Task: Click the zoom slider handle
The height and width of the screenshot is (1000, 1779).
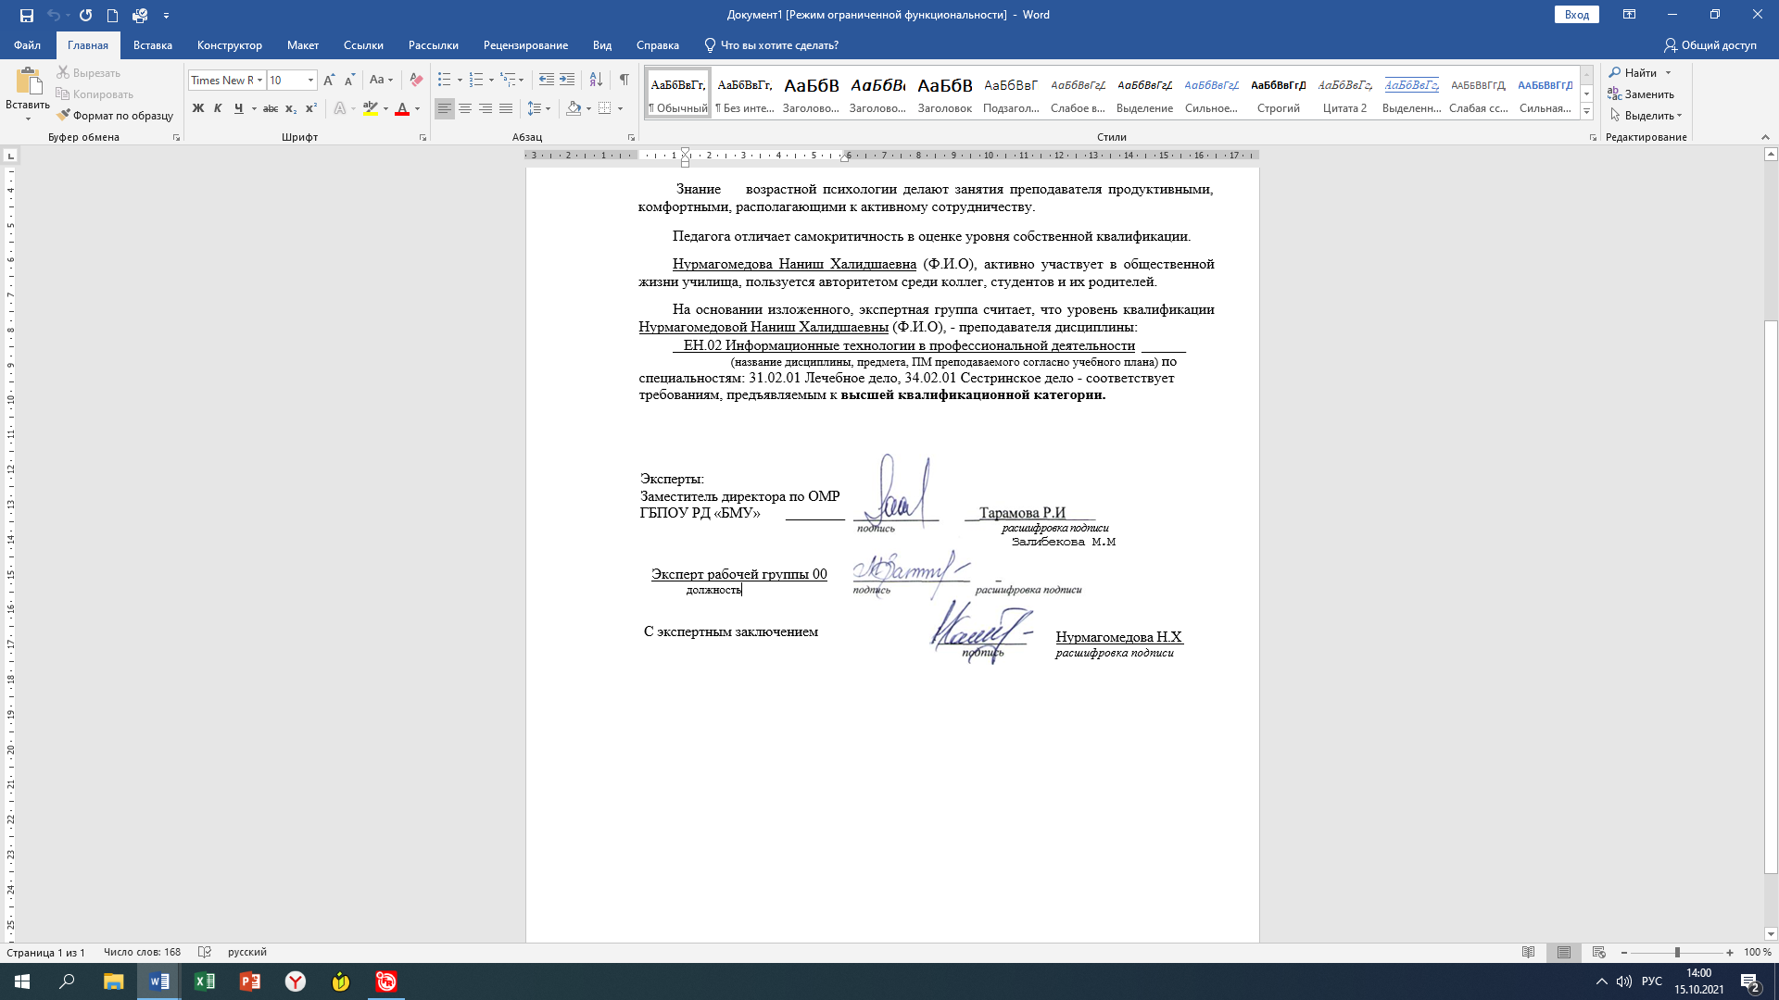Action: tap(1677, 952)
